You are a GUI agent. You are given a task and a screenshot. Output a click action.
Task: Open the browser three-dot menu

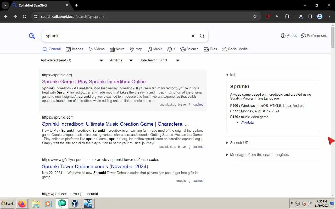click(x=329, y=16)
